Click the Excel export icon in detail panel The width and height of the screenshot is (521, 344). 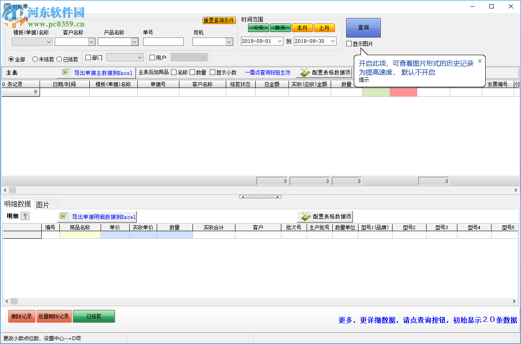64,216
